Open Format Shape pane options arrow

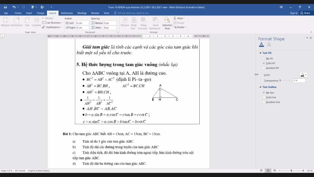click(307, 38)
